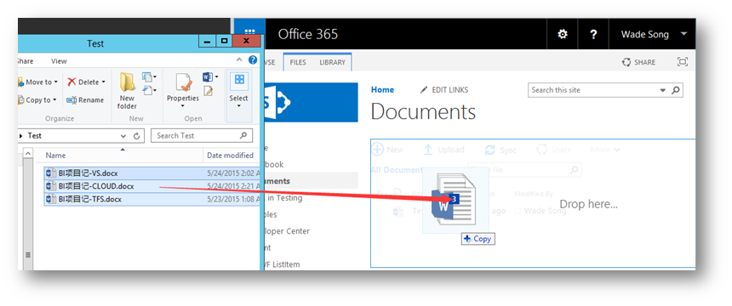Click the Open with Word icon
The width and height of the screenshot is (732, 306).
pos(208,76)
